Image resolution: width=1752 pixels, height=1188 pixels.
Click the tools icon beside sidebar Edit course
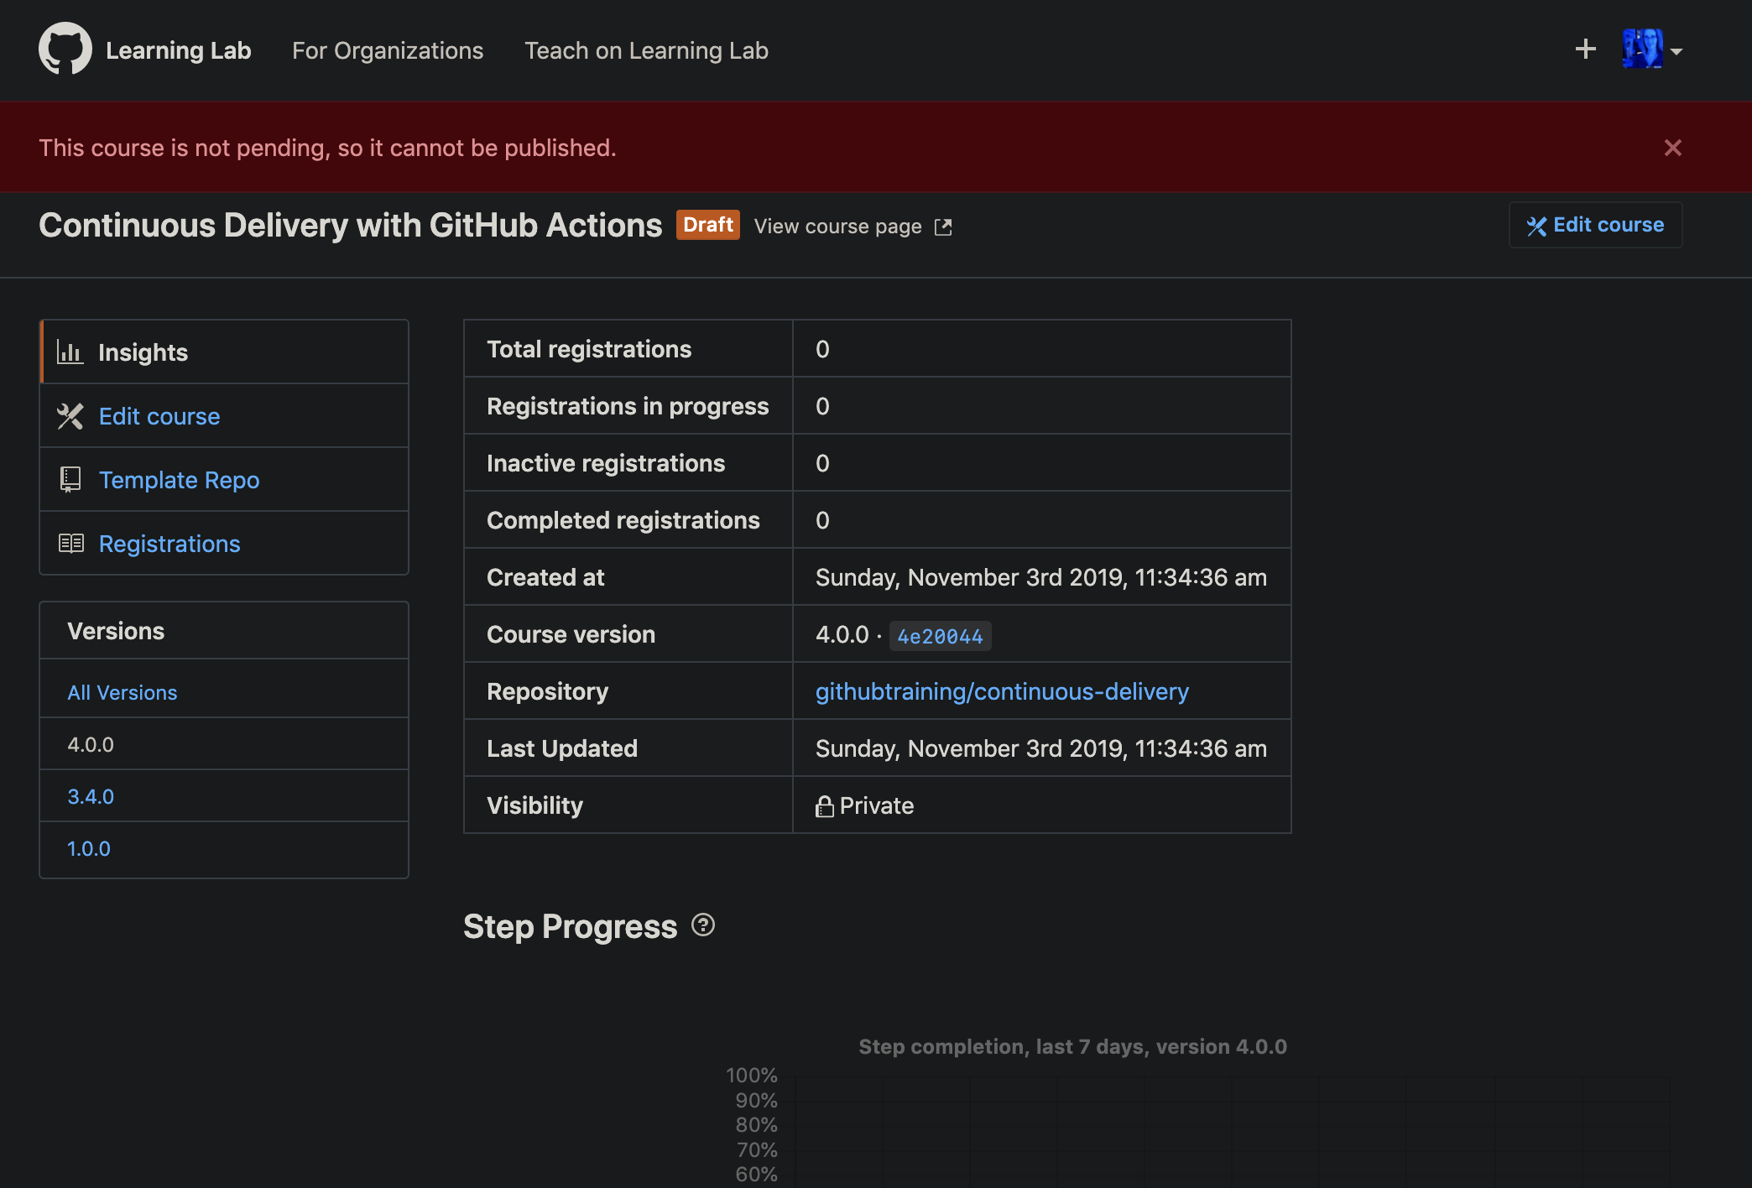click(70, 415)
